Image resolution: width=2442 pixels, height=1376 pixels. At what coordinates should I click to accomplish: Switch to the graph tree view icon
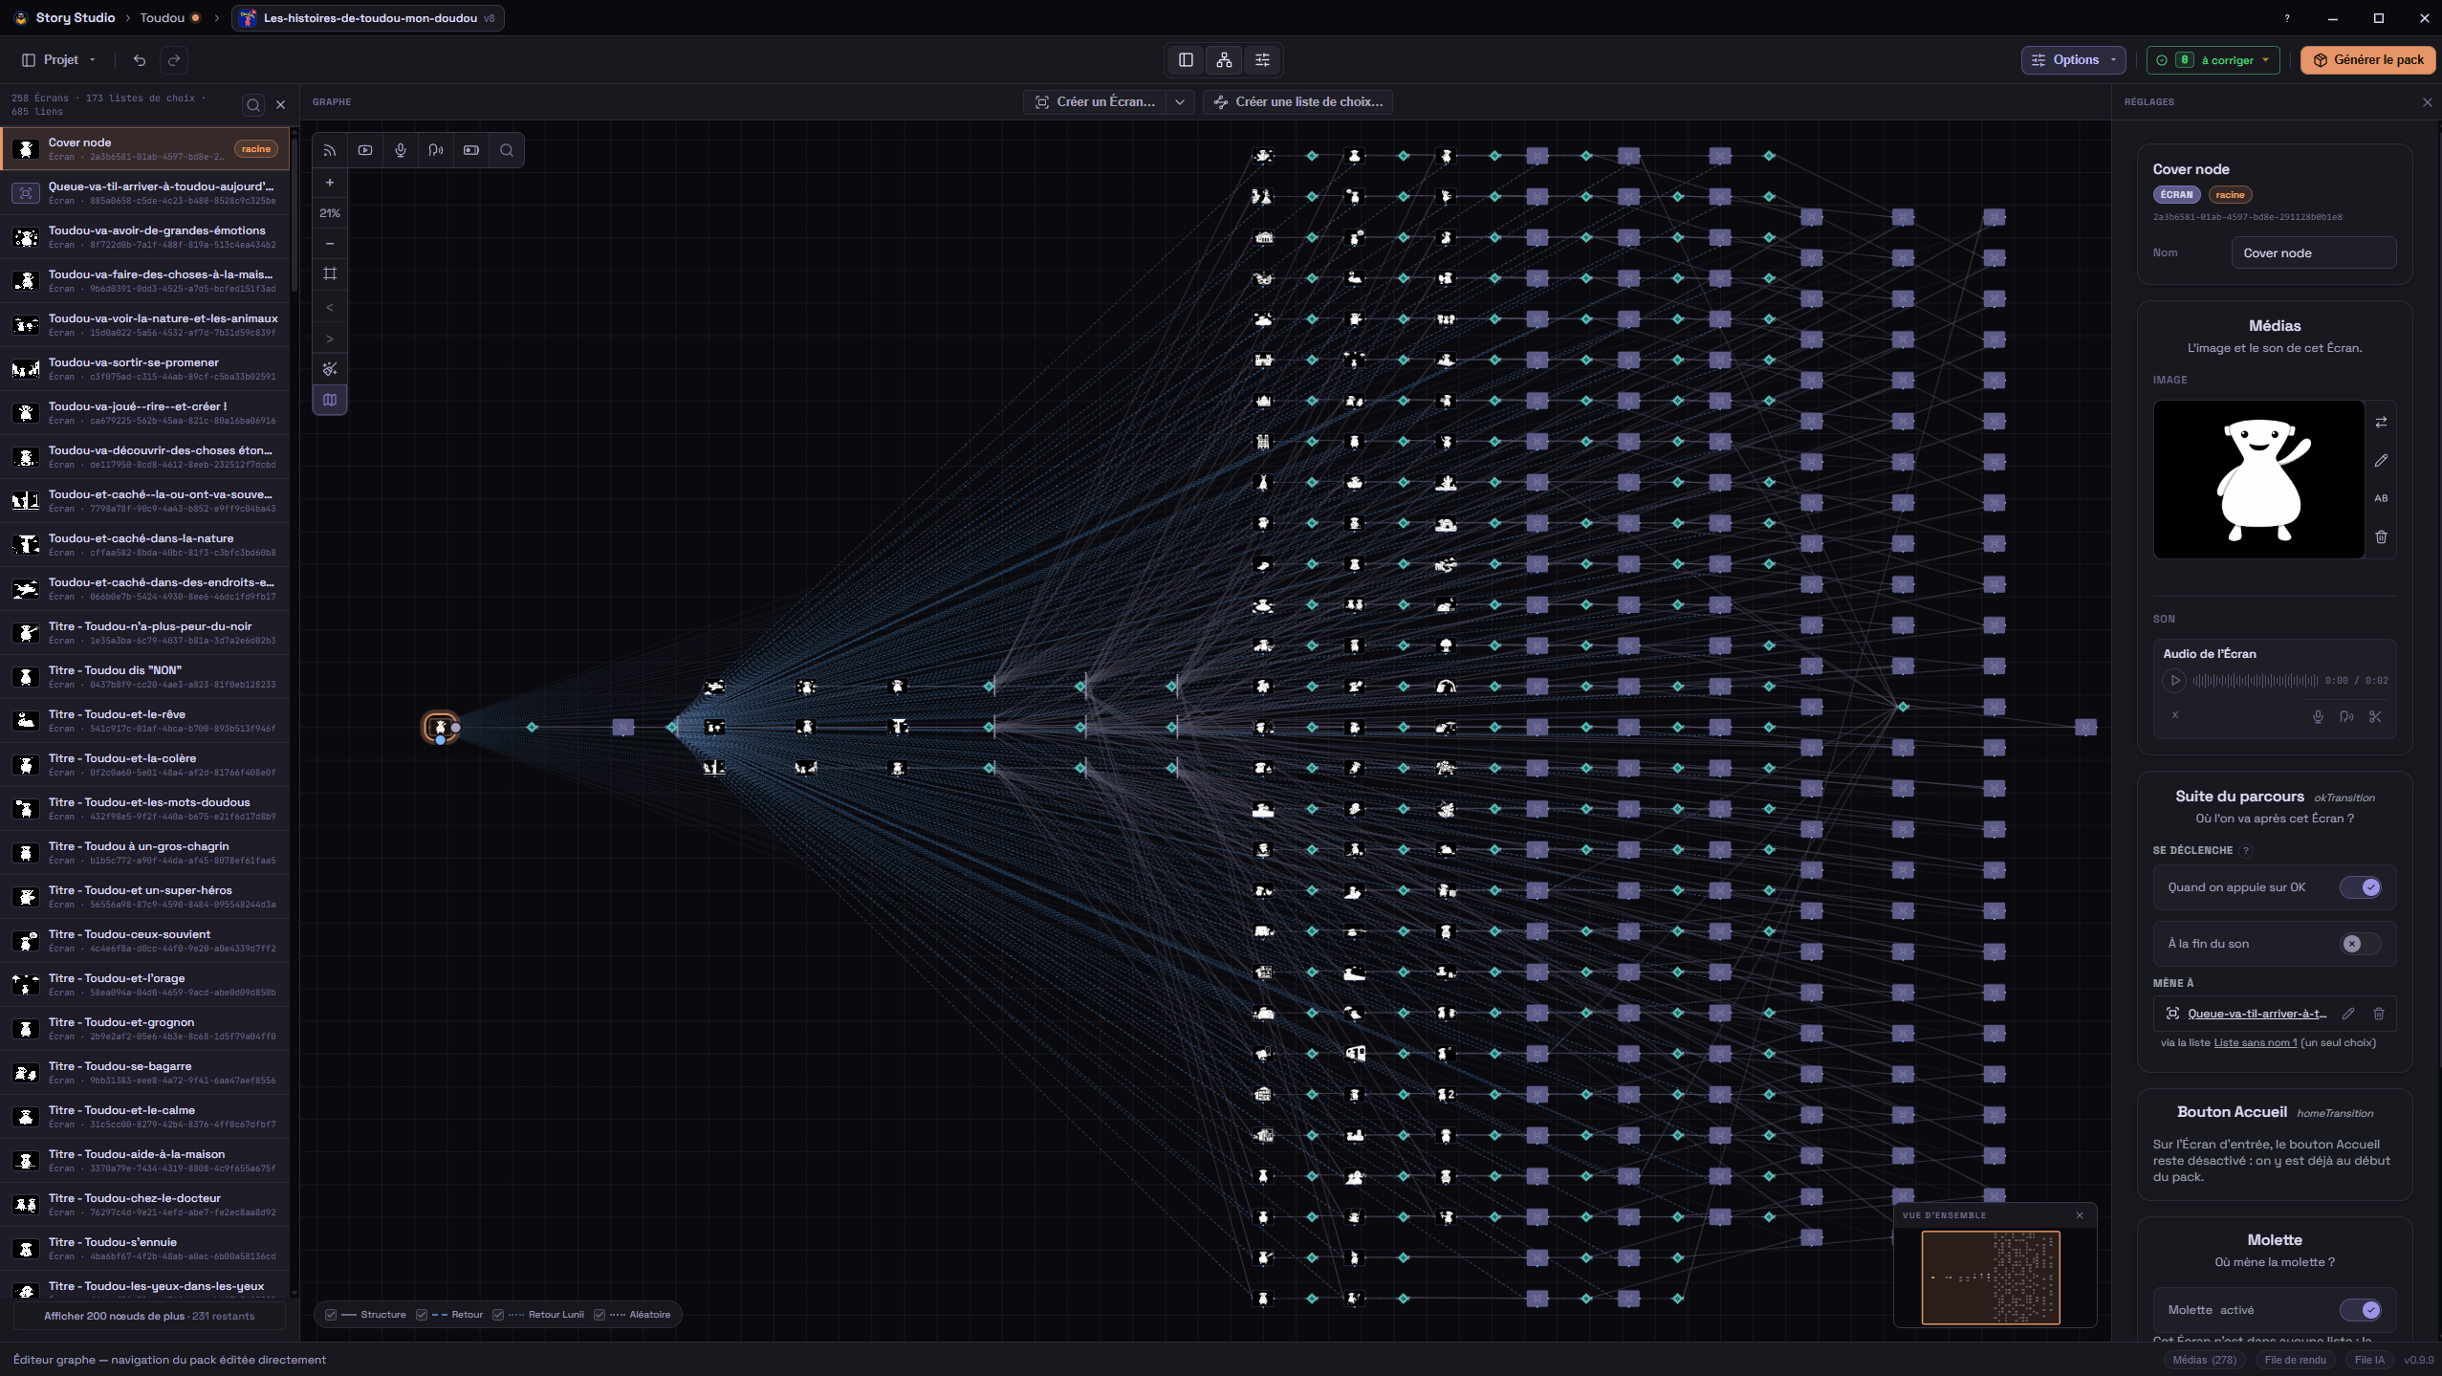click(1224, 60)
